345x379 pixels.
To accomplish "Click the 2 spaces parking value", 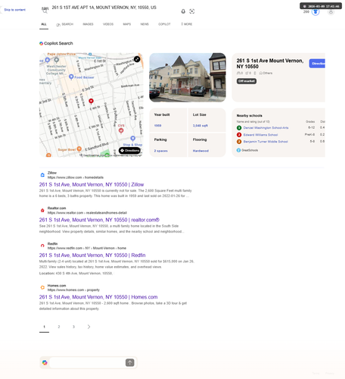I will click(160, 151).
